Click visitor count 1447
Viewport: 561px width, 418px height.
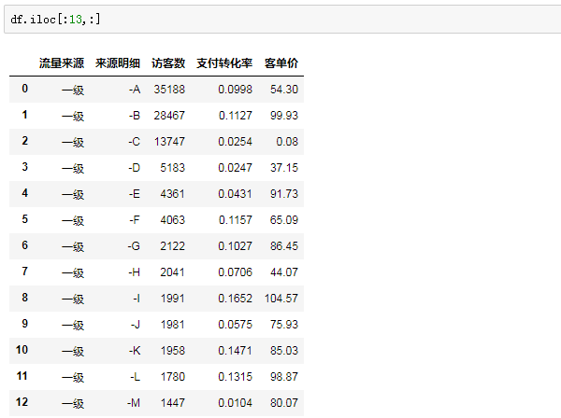(x=172, y=403)
